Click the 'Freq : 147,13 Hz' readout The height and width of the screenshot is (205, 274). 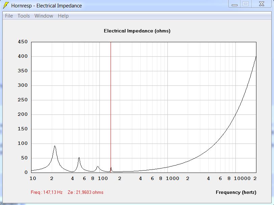(x=47, y=192)
